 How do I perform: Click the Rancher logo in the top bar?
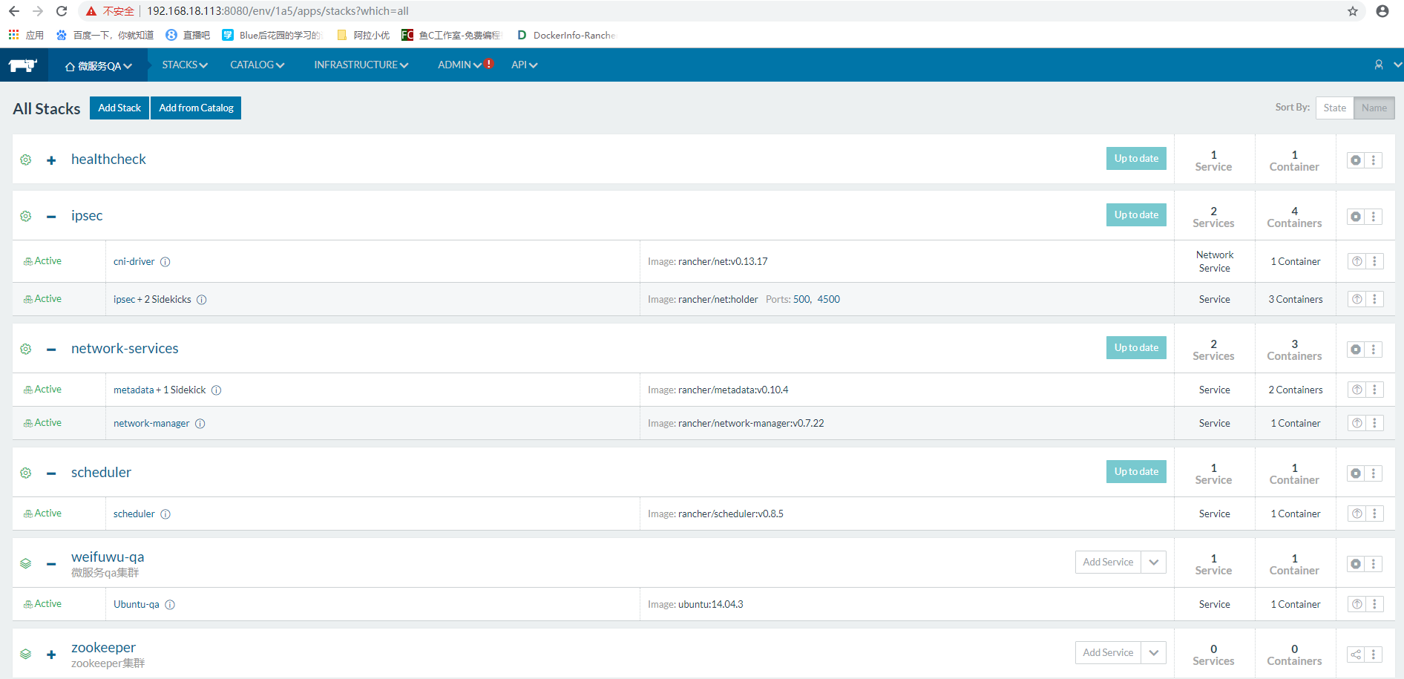tap(22, 65)
